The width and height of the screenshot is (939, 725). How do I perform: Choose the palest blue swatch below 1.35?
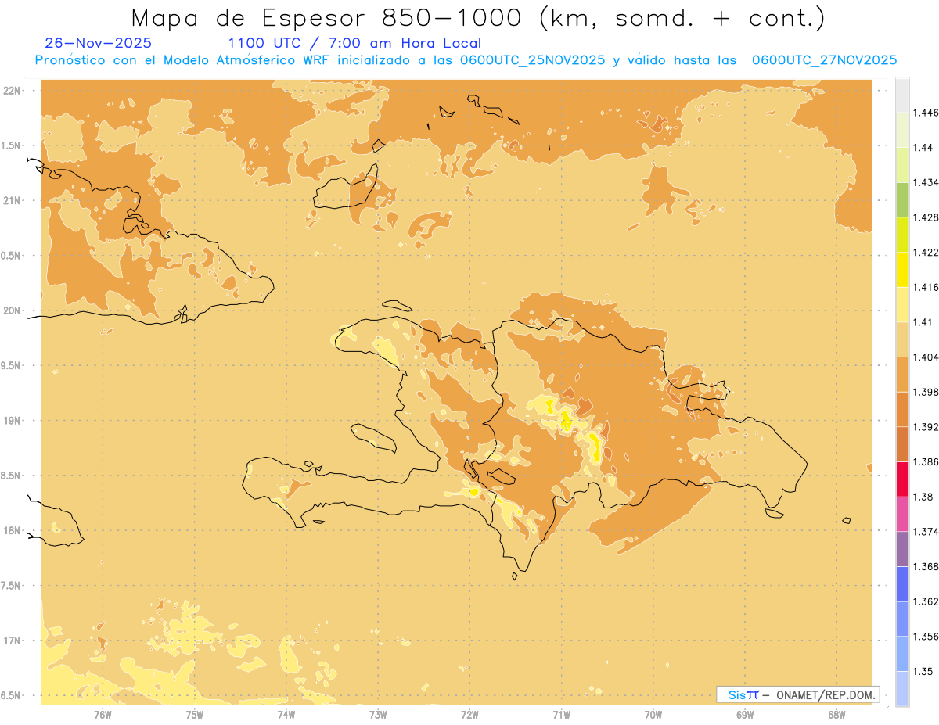coord(902,689)
